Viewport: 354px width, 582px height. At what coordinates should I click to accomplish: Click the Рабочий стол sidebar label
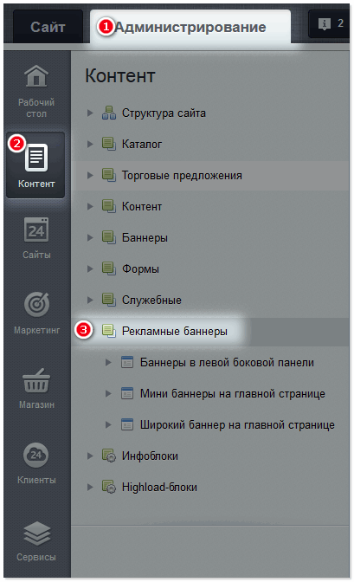[36, 108]
